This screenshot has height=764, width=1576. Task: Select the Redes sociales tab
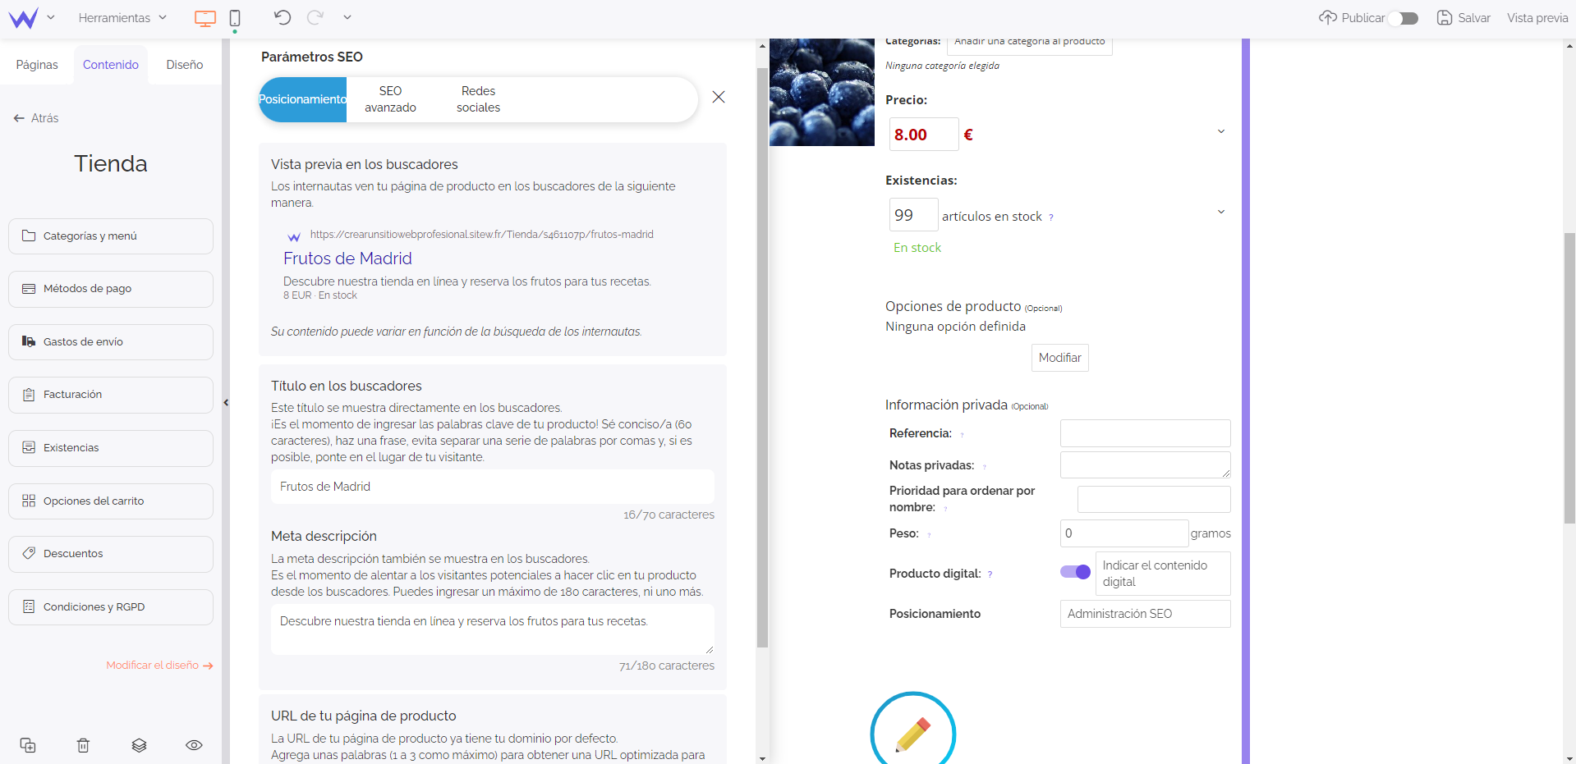(x=479, y=99)
